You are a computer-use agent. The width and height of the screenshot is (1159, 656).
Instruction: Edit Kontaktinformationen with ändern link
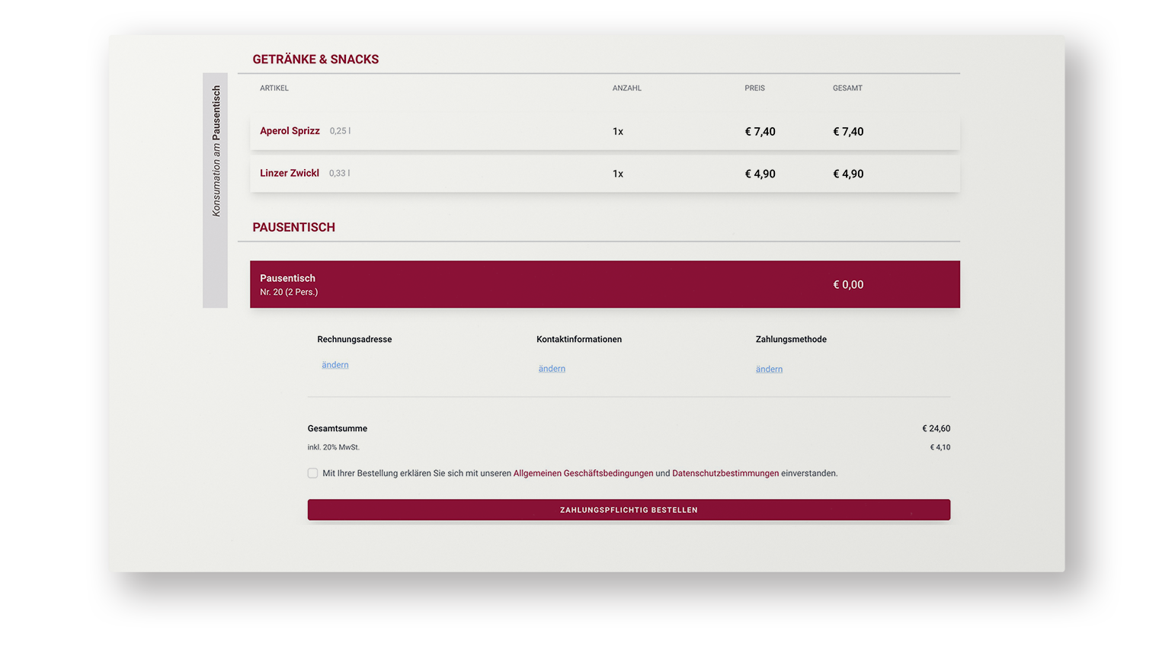(552, 369)
